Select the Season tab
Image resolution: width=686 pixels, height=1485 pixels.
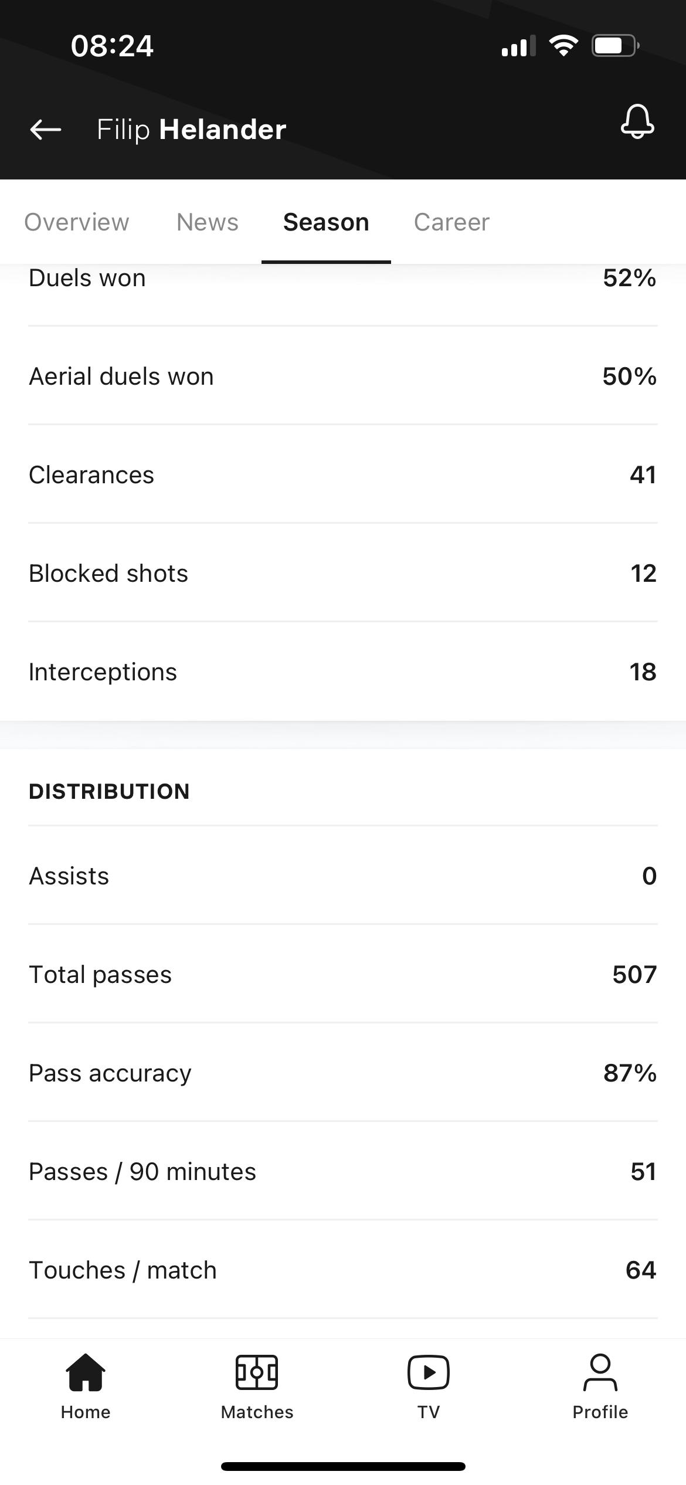click(326, 222)
